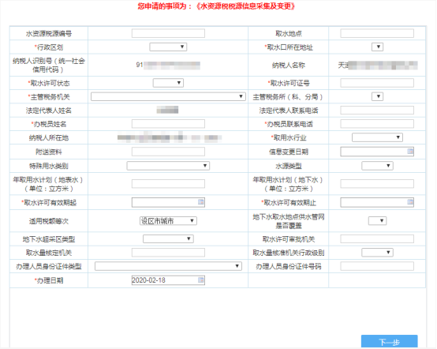Focus 年取用水计划（地表水）input field
Viewport: 437px width, 349px height.
pos(168,183)
